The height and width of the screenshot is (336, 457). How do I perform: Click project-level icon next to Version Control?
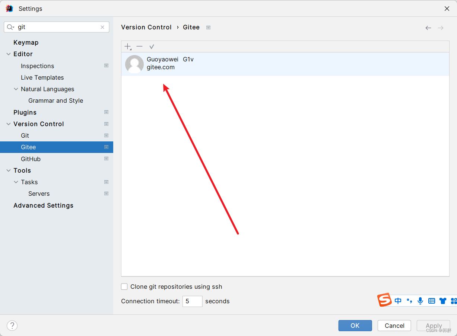[106, 124]
